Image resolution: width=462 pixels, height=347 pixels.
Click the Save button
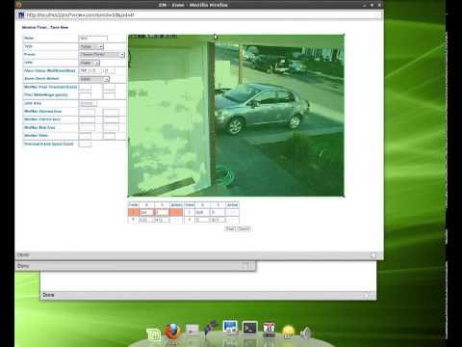[x=230, y=228]
